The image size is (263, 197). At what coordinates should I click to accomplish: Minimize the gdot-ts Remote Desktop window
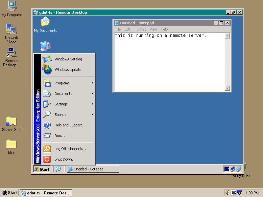(x=228, y=12)
